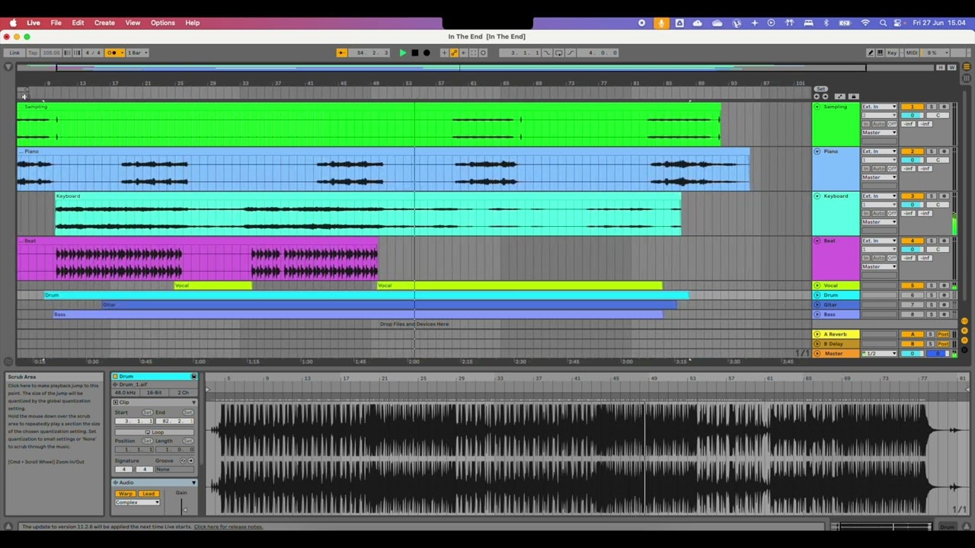This screenshot has height=548, width=975.
Task: Enable MIDI Map Mode
Action: point(912,53)
